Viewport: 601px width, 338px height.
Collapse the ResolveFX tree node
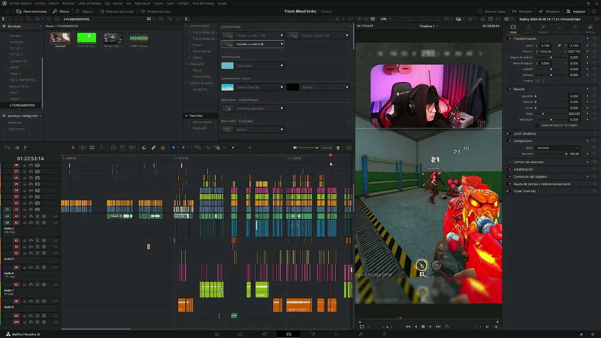(186, 64)
